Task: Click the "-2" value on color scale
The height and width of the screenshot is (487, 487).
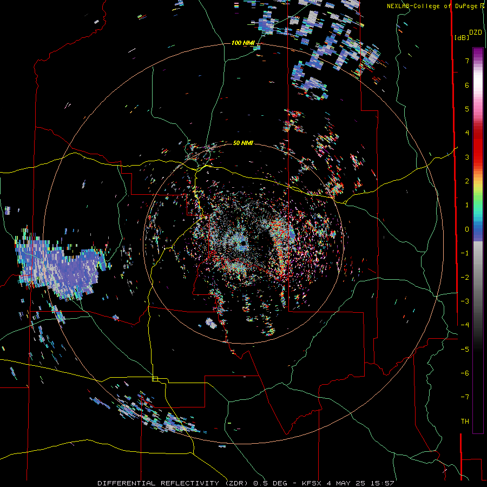Action: coord(465,278)
